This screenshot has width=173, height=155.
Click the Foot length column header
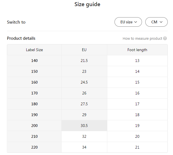tap(137, 50)
